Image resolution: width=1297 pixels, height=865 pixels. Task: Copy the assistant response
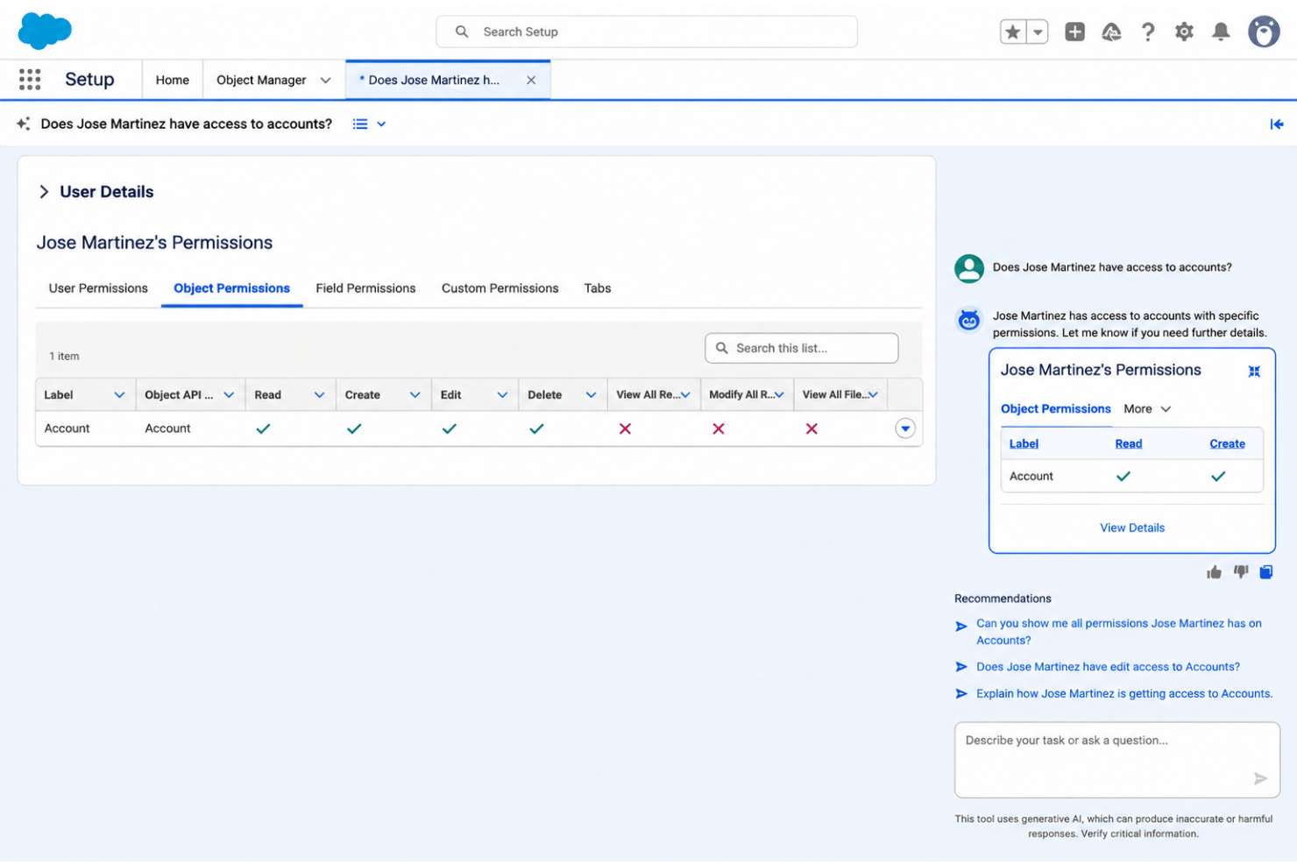1266,572
